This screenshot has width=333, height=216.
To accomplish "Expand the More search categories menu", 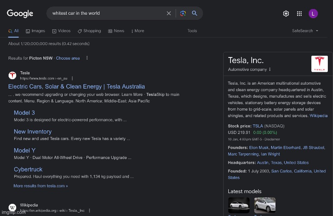I will [x=138, y=31].
